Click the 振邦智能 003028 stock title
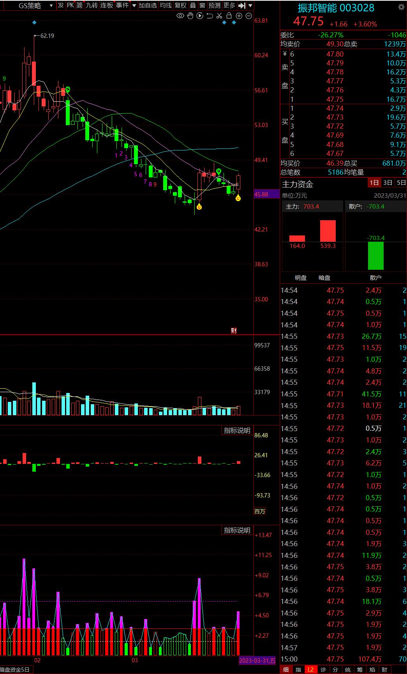407x674 pixels. pos(336,8)
